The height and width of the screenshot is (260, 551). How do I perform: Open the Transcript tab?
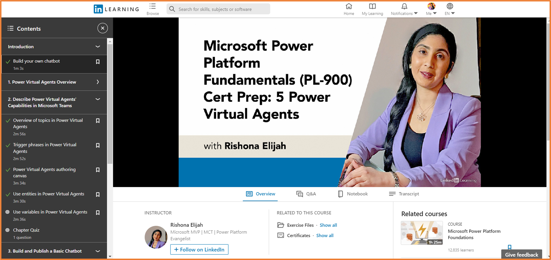coord(404,194)
